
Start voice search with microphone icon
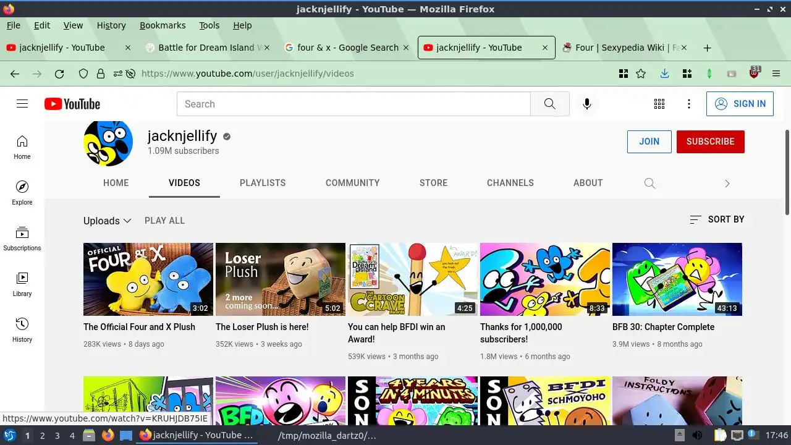click(587, 104)
